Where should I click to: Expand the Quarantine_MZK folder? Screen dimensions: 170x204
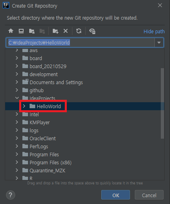(17, 170)
